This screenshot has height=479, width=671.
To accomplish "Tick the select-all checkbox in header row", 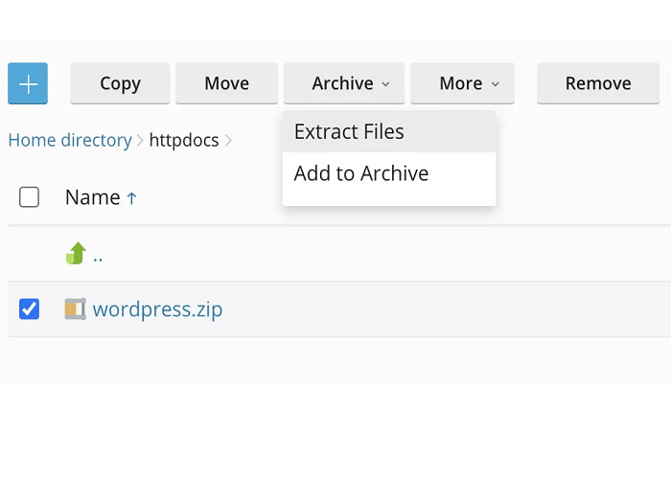I will click(30, 197).
